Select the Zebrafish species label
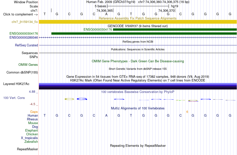The image size is (237, 155). [x=31, y=142]
